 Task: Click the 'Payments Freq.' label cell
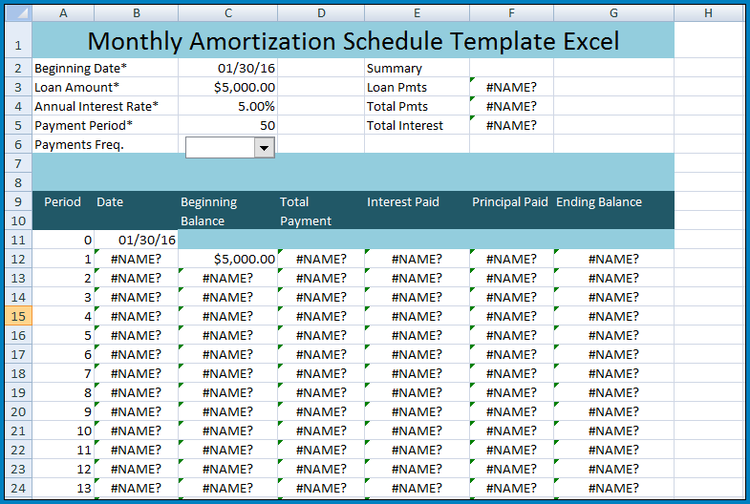pos(105,144)
